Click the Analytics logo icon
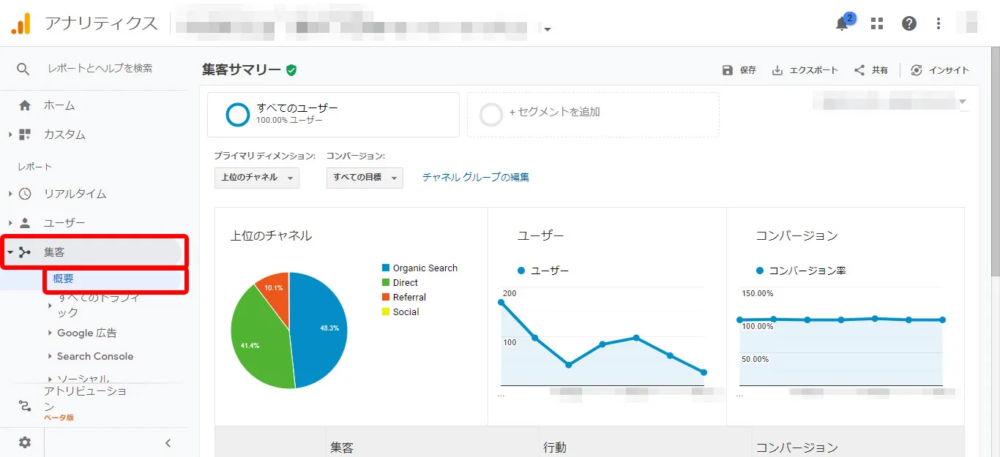Screen dimensions: 1000x457 tap(20, 23)
